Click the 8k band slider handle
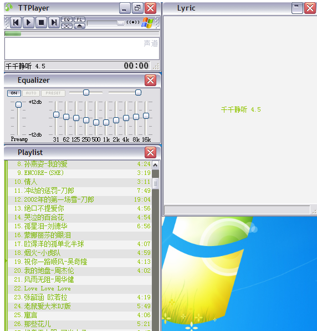 136,117
